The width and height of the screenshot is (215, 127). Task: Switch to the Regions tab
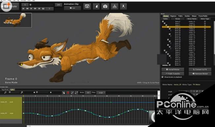(x=173, y=16)
